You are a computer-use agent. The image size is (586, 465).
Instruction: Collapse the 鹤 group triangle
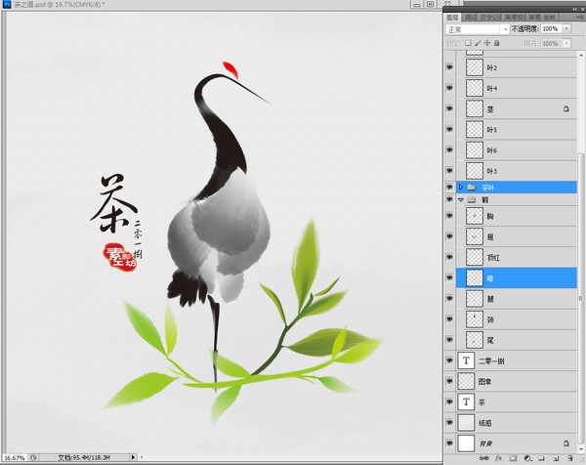tap(461, 200)
